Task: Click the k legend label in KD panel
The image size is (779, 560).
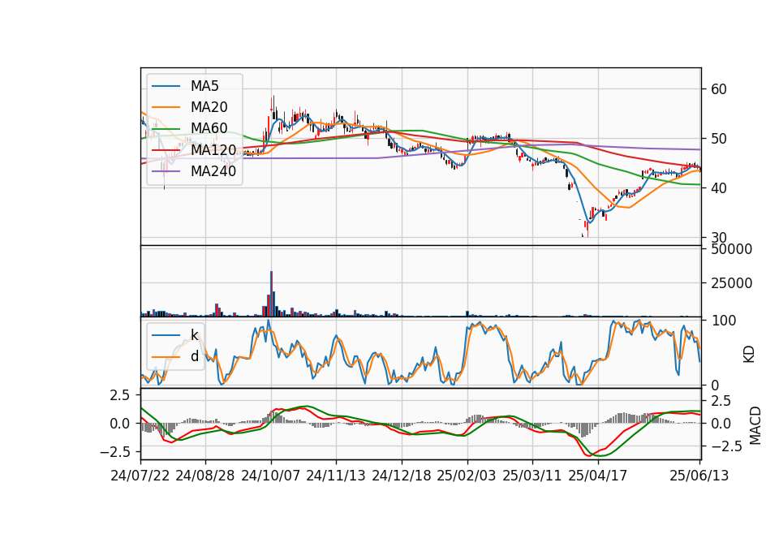Action: click(x=194, y=335)
